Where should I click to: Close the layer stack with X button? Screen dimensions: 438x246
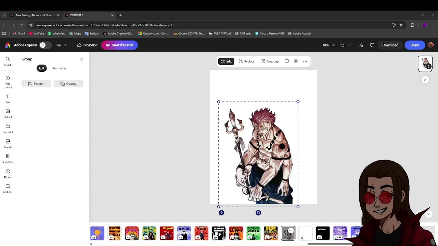pyautogui.click(x=425, y=80)
